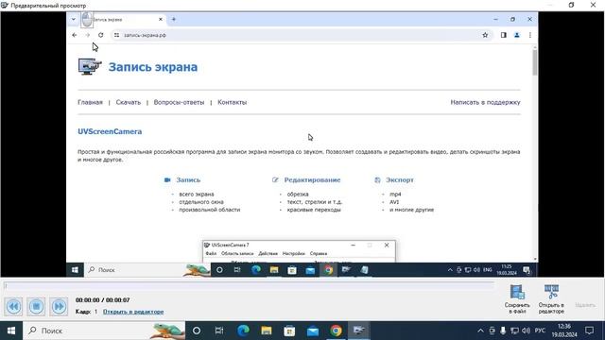The height and width of the screenshot is (340, 605).
Task: Open the three-dot menu in the recorded Chrome
Action: 530,35
